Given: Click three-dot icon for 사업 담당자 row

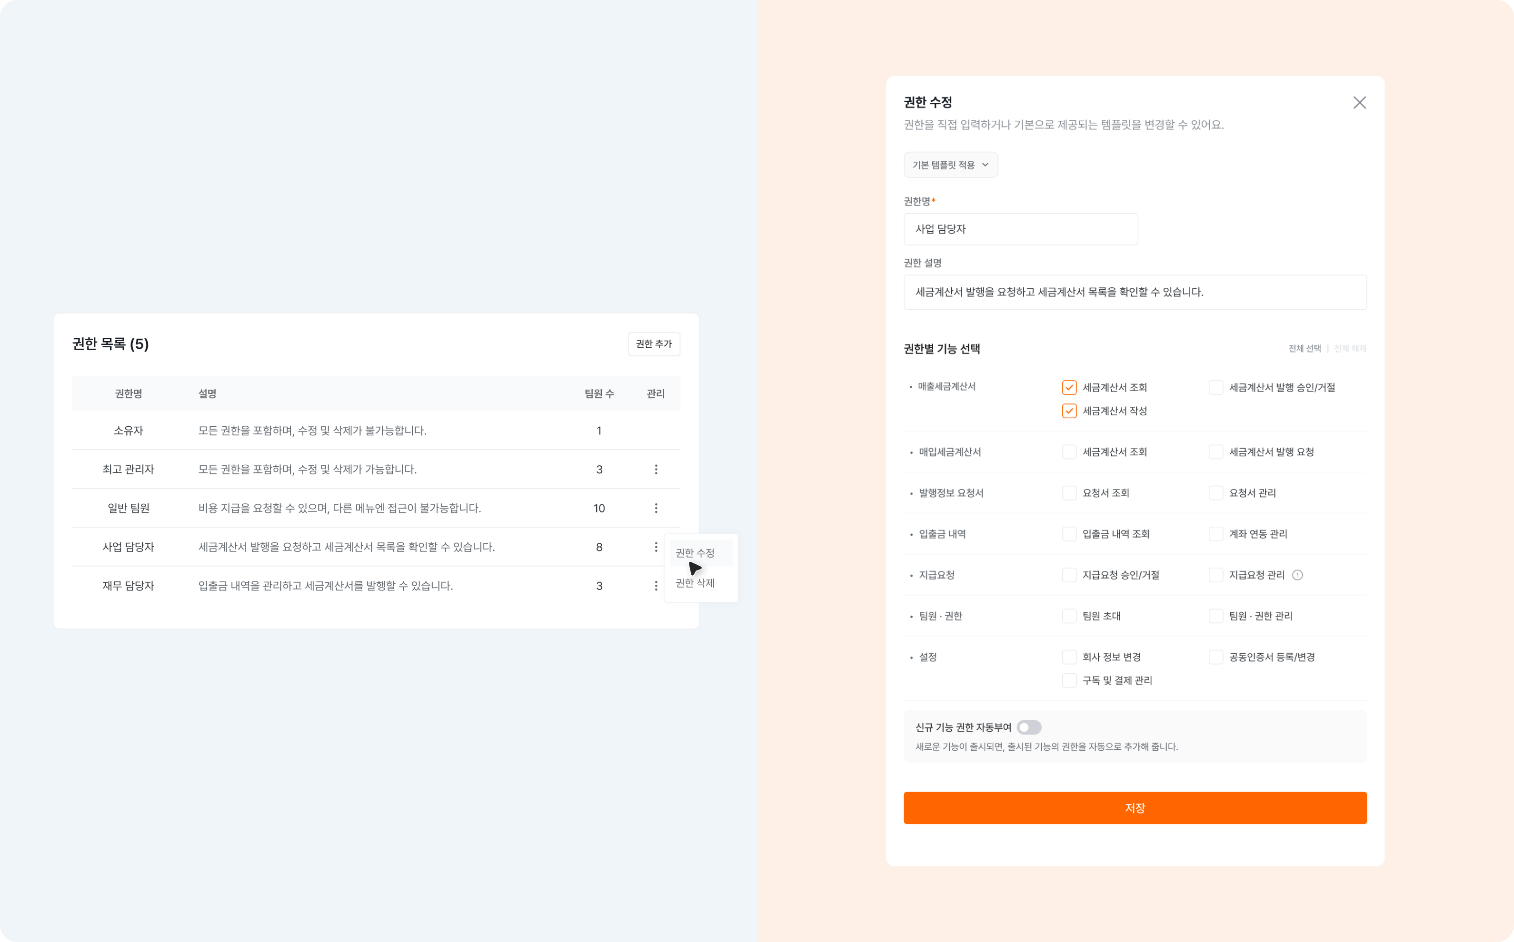Looking at the screenshot, I should [x=656, y=547].
